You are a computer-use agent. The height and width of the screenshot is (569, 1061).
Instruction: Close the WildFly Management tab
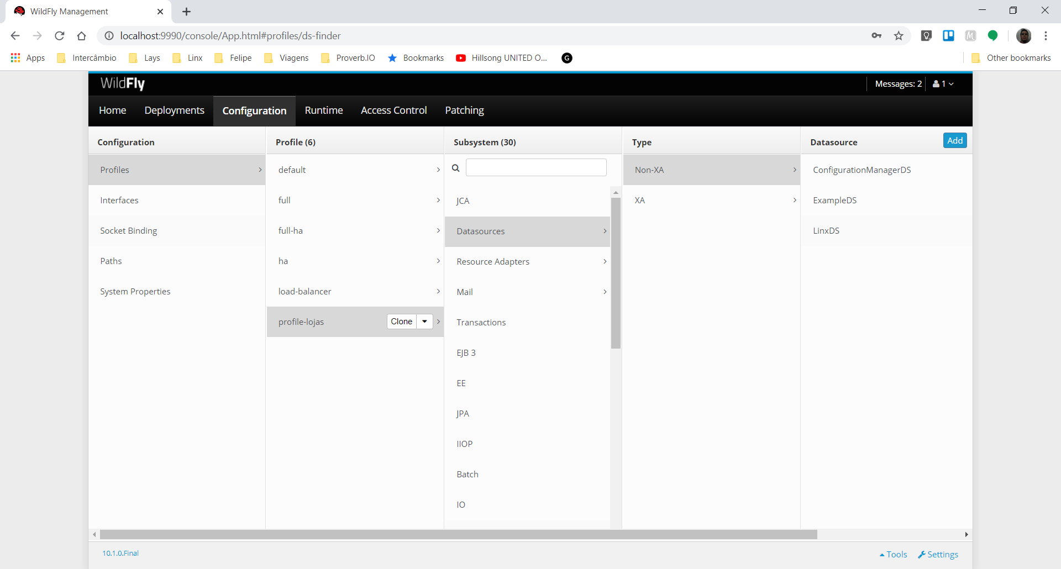click(160, 12)
